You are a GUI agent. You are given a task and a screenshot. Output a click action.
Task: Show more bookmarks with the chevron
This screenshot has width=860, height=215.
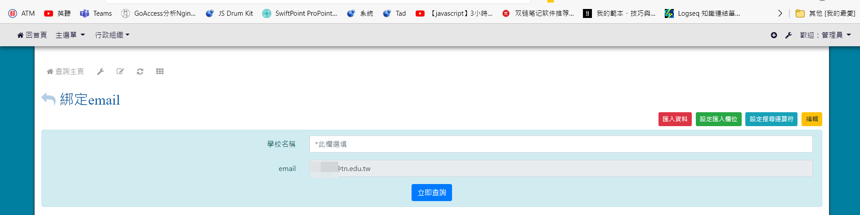point(780,13)
